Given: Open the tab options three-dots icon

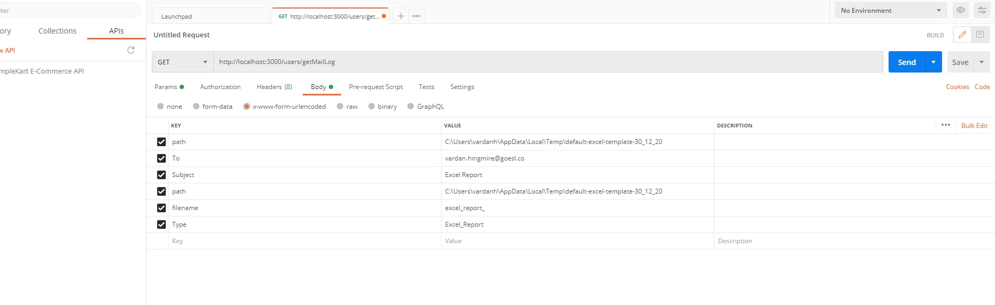Looking at the screenshot, I should click(x=416, y=16).
